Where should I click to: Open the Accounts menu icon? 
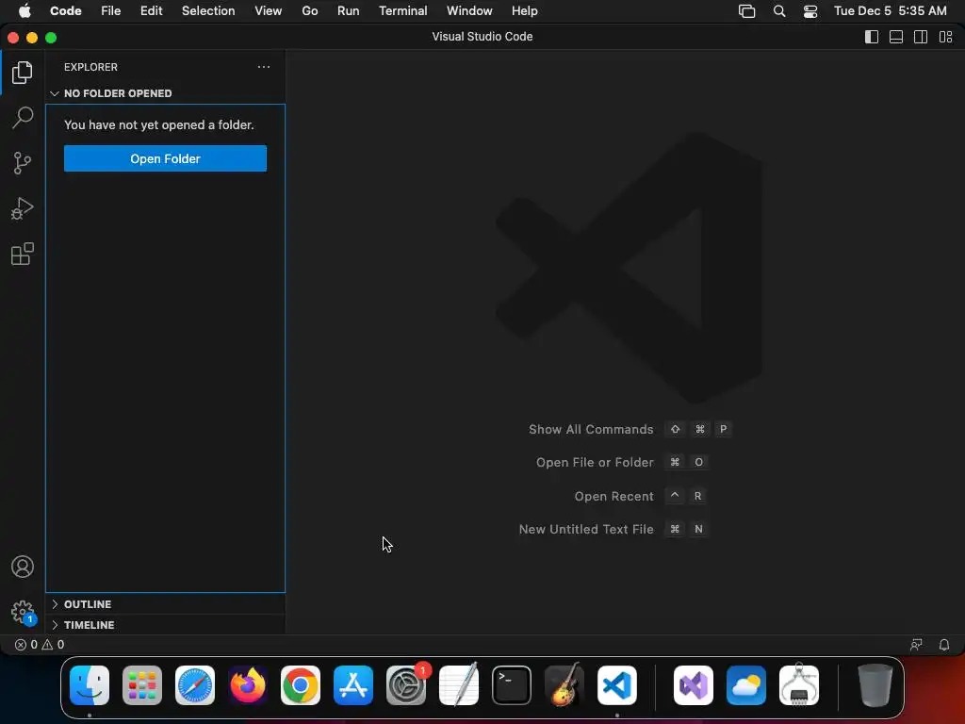(23, 567)
